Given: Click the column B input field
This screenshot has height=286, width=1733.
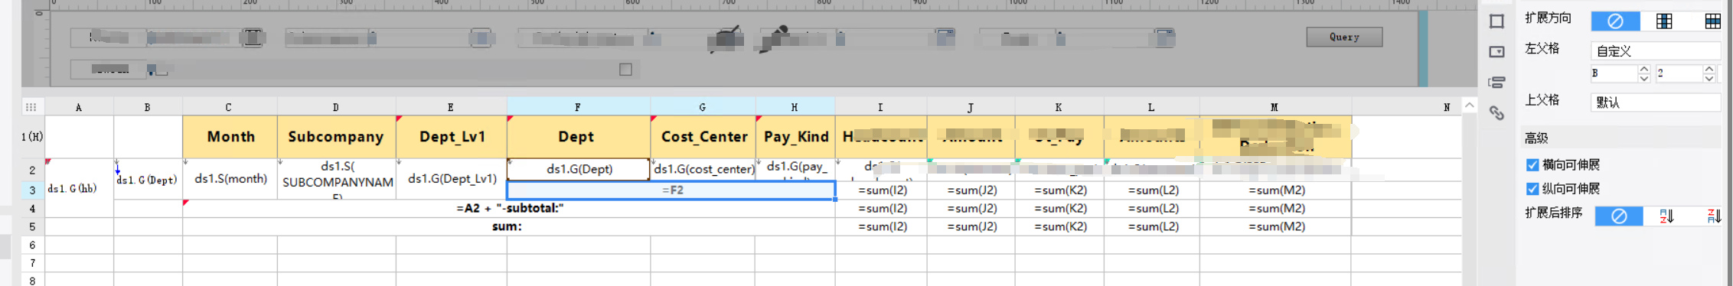Looking at the screenshot, I should pos(1614,73).
